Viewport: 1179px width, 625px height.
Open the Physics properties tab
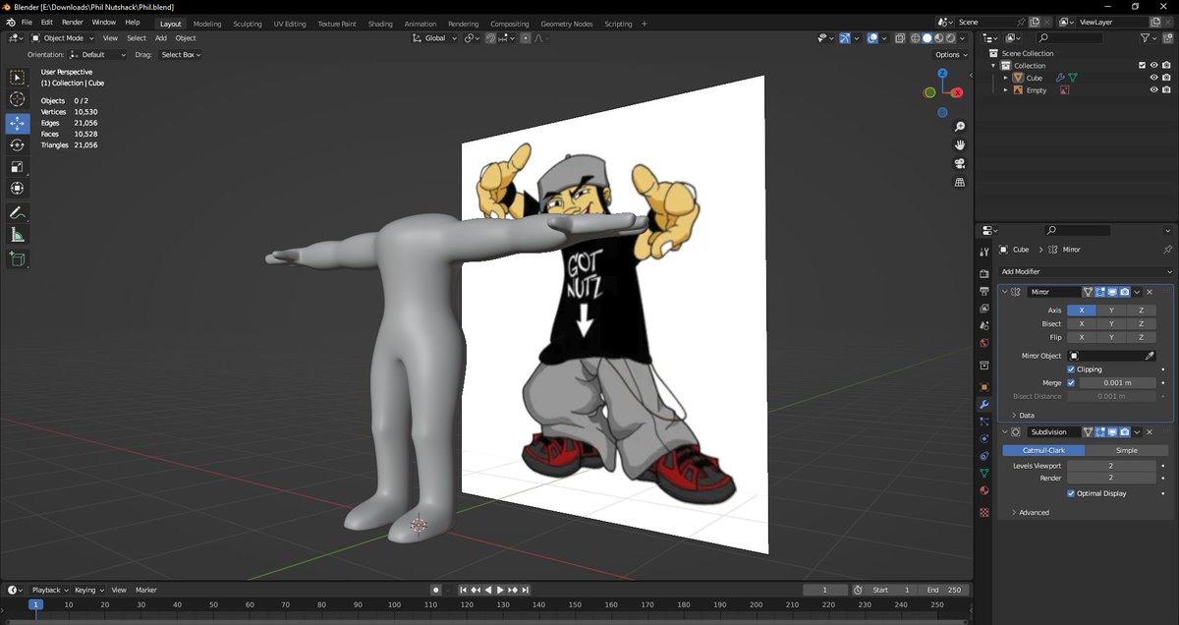click(x=984, y=438)
